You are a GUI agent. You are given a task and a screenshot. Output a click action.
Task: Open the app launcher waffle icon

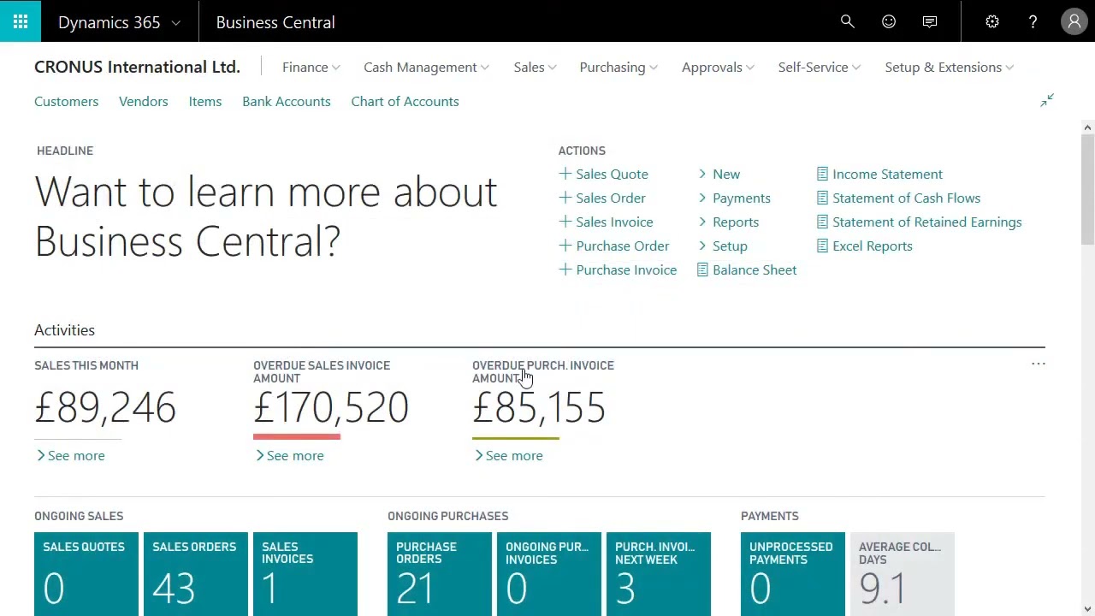21,21
